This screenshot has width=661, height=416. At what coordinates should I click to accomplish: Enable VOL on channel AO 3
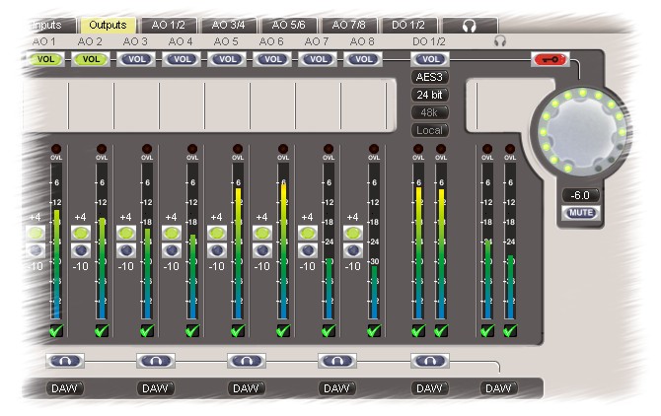[136, 59]
